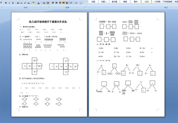This screenshot has height=123, width=178.
Task: Toggle character shading button
Action: (x=44, y=3)
